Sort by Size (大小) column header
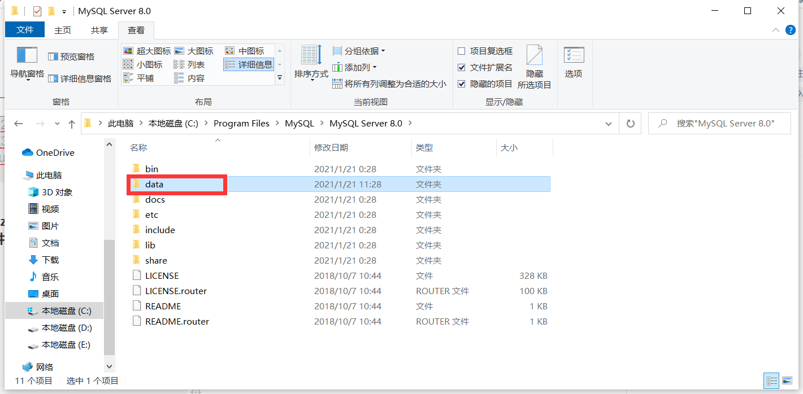Screen dimensions: 803x394 pyautogui.click(x=524, y=147)
